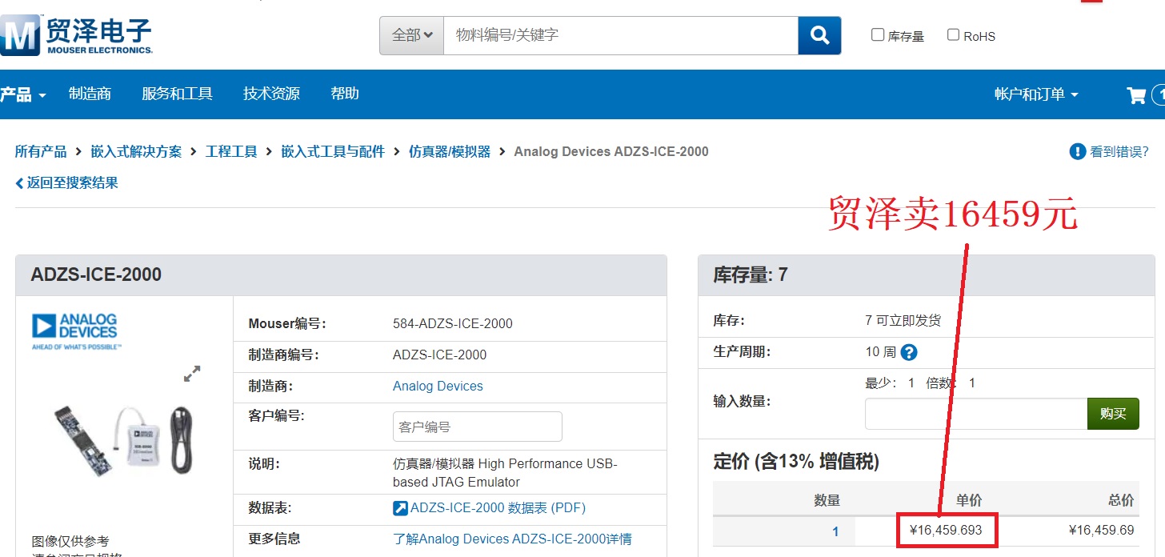Screen dimensions: 1165x557
Task: Expand the 产品 menu
Action: click(x=23, y=94)
